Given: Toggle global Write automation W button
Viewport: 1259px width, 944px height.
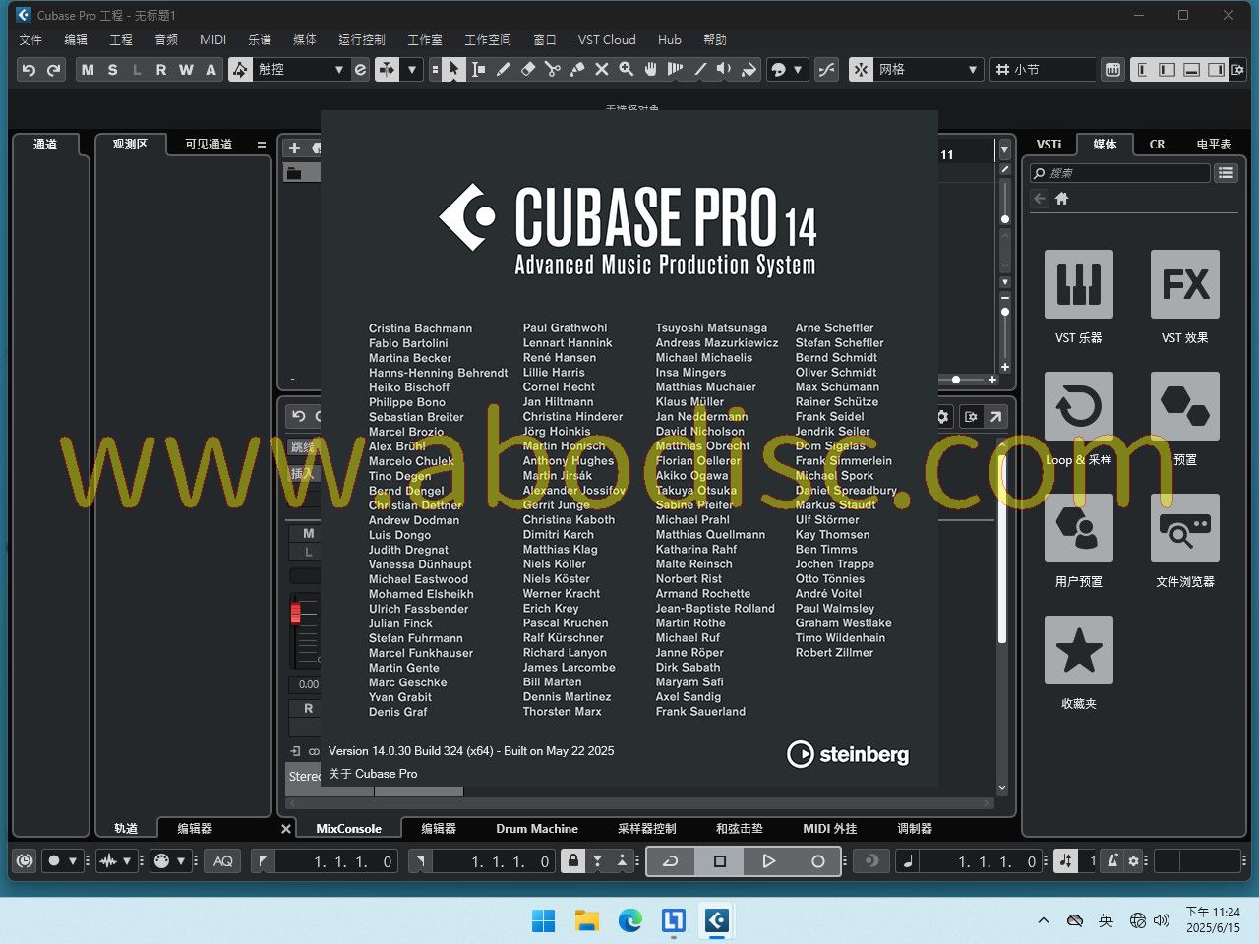Looking at the screenshot, I should [x=186, y=70].
